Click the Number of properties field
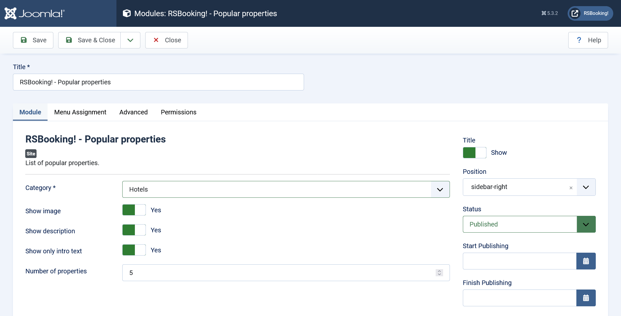The image size is (621, 316). tap(286, 273)
